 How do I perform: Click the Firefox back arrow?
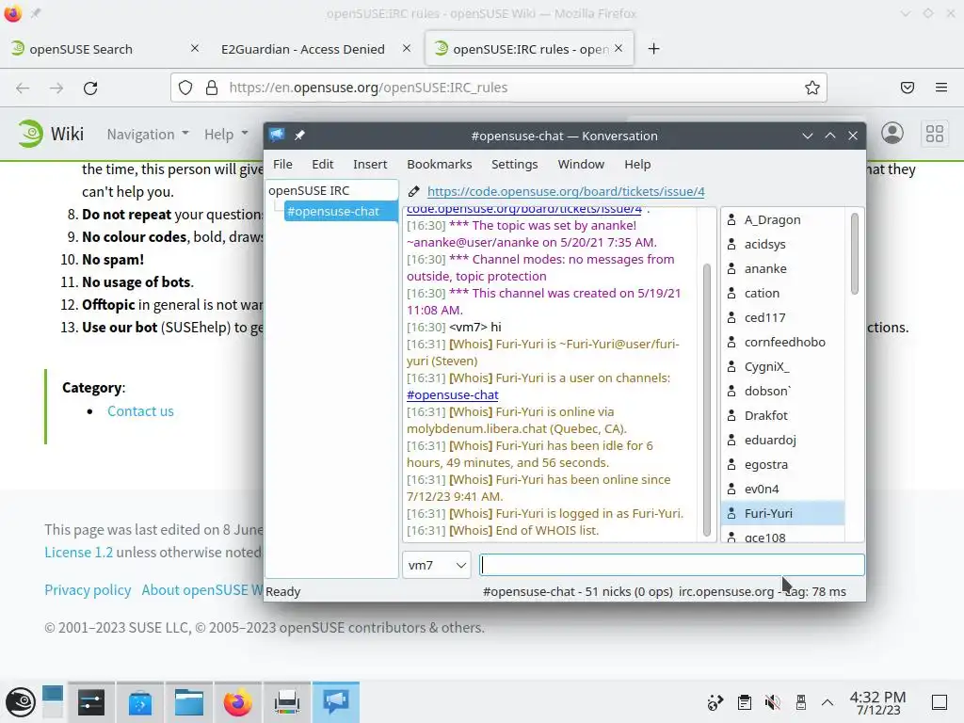[x=23, y=88]
